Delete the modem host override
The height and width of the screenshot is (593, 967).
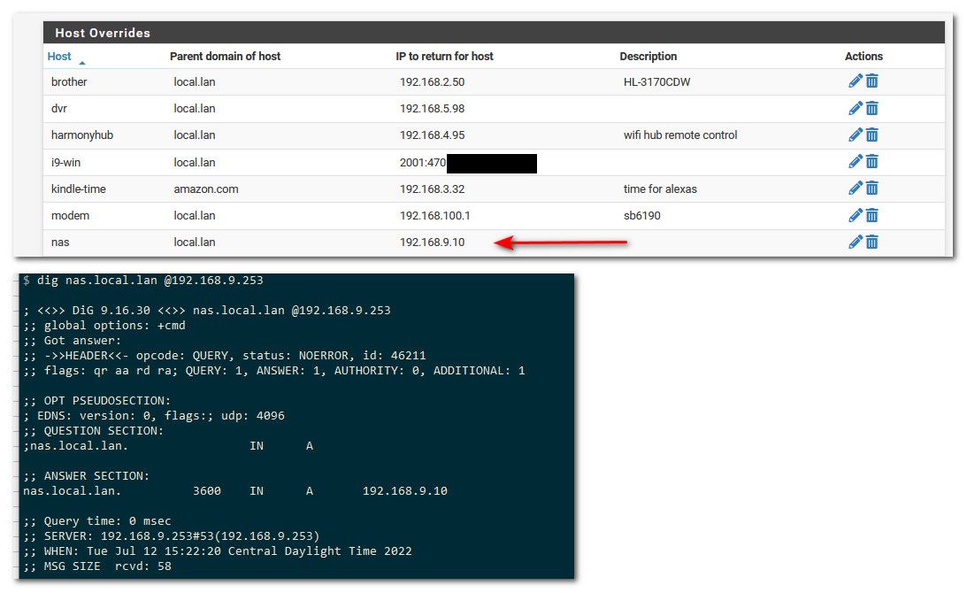pyautogui.click(x=872, y=215)
